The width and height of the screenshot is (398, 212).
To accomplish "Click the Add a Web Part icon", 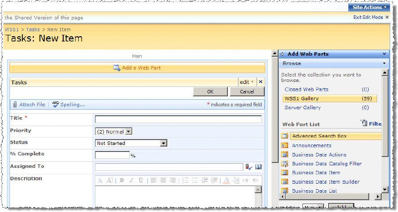I will [117, 68].
